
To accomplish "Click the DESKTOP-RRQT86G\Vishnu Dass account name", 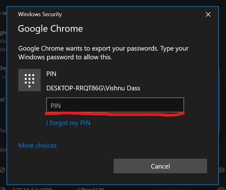I will click(93, 88).
